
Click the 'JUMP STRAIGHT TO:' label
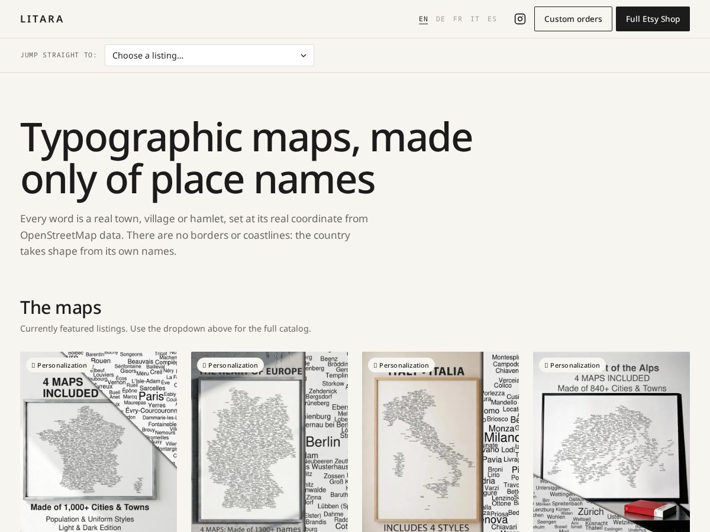(x=59, y=55)
